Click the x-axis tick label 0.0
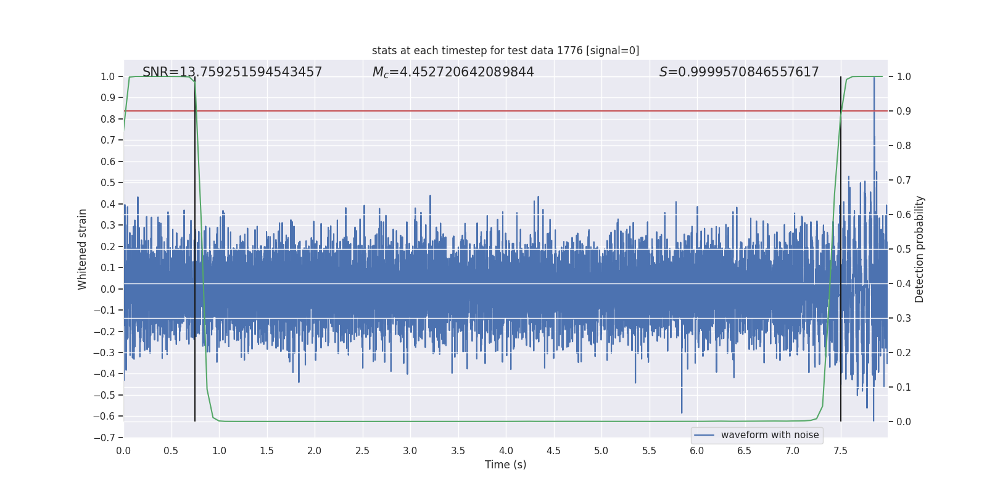The height and width of the screenshot is (493, 987). coord(123,450)
